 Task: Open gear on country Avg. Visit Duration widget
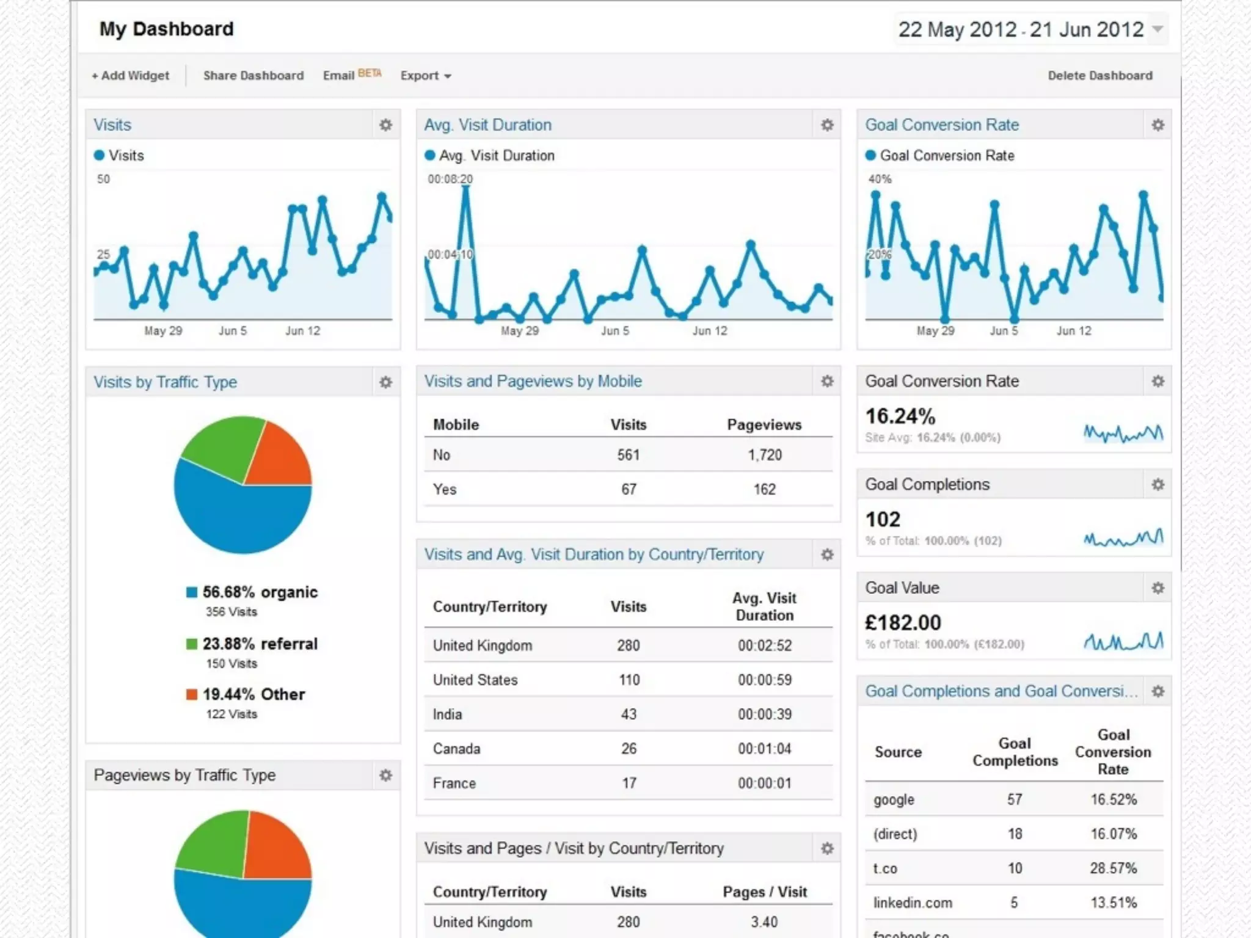pos(827,554)
